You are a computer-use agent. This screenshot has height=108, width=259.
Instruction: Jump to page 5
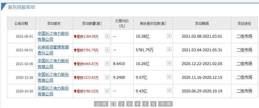tap(145, 104)
